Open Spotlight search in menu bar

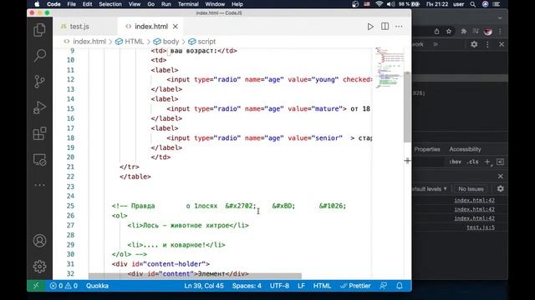click(473, 4)
